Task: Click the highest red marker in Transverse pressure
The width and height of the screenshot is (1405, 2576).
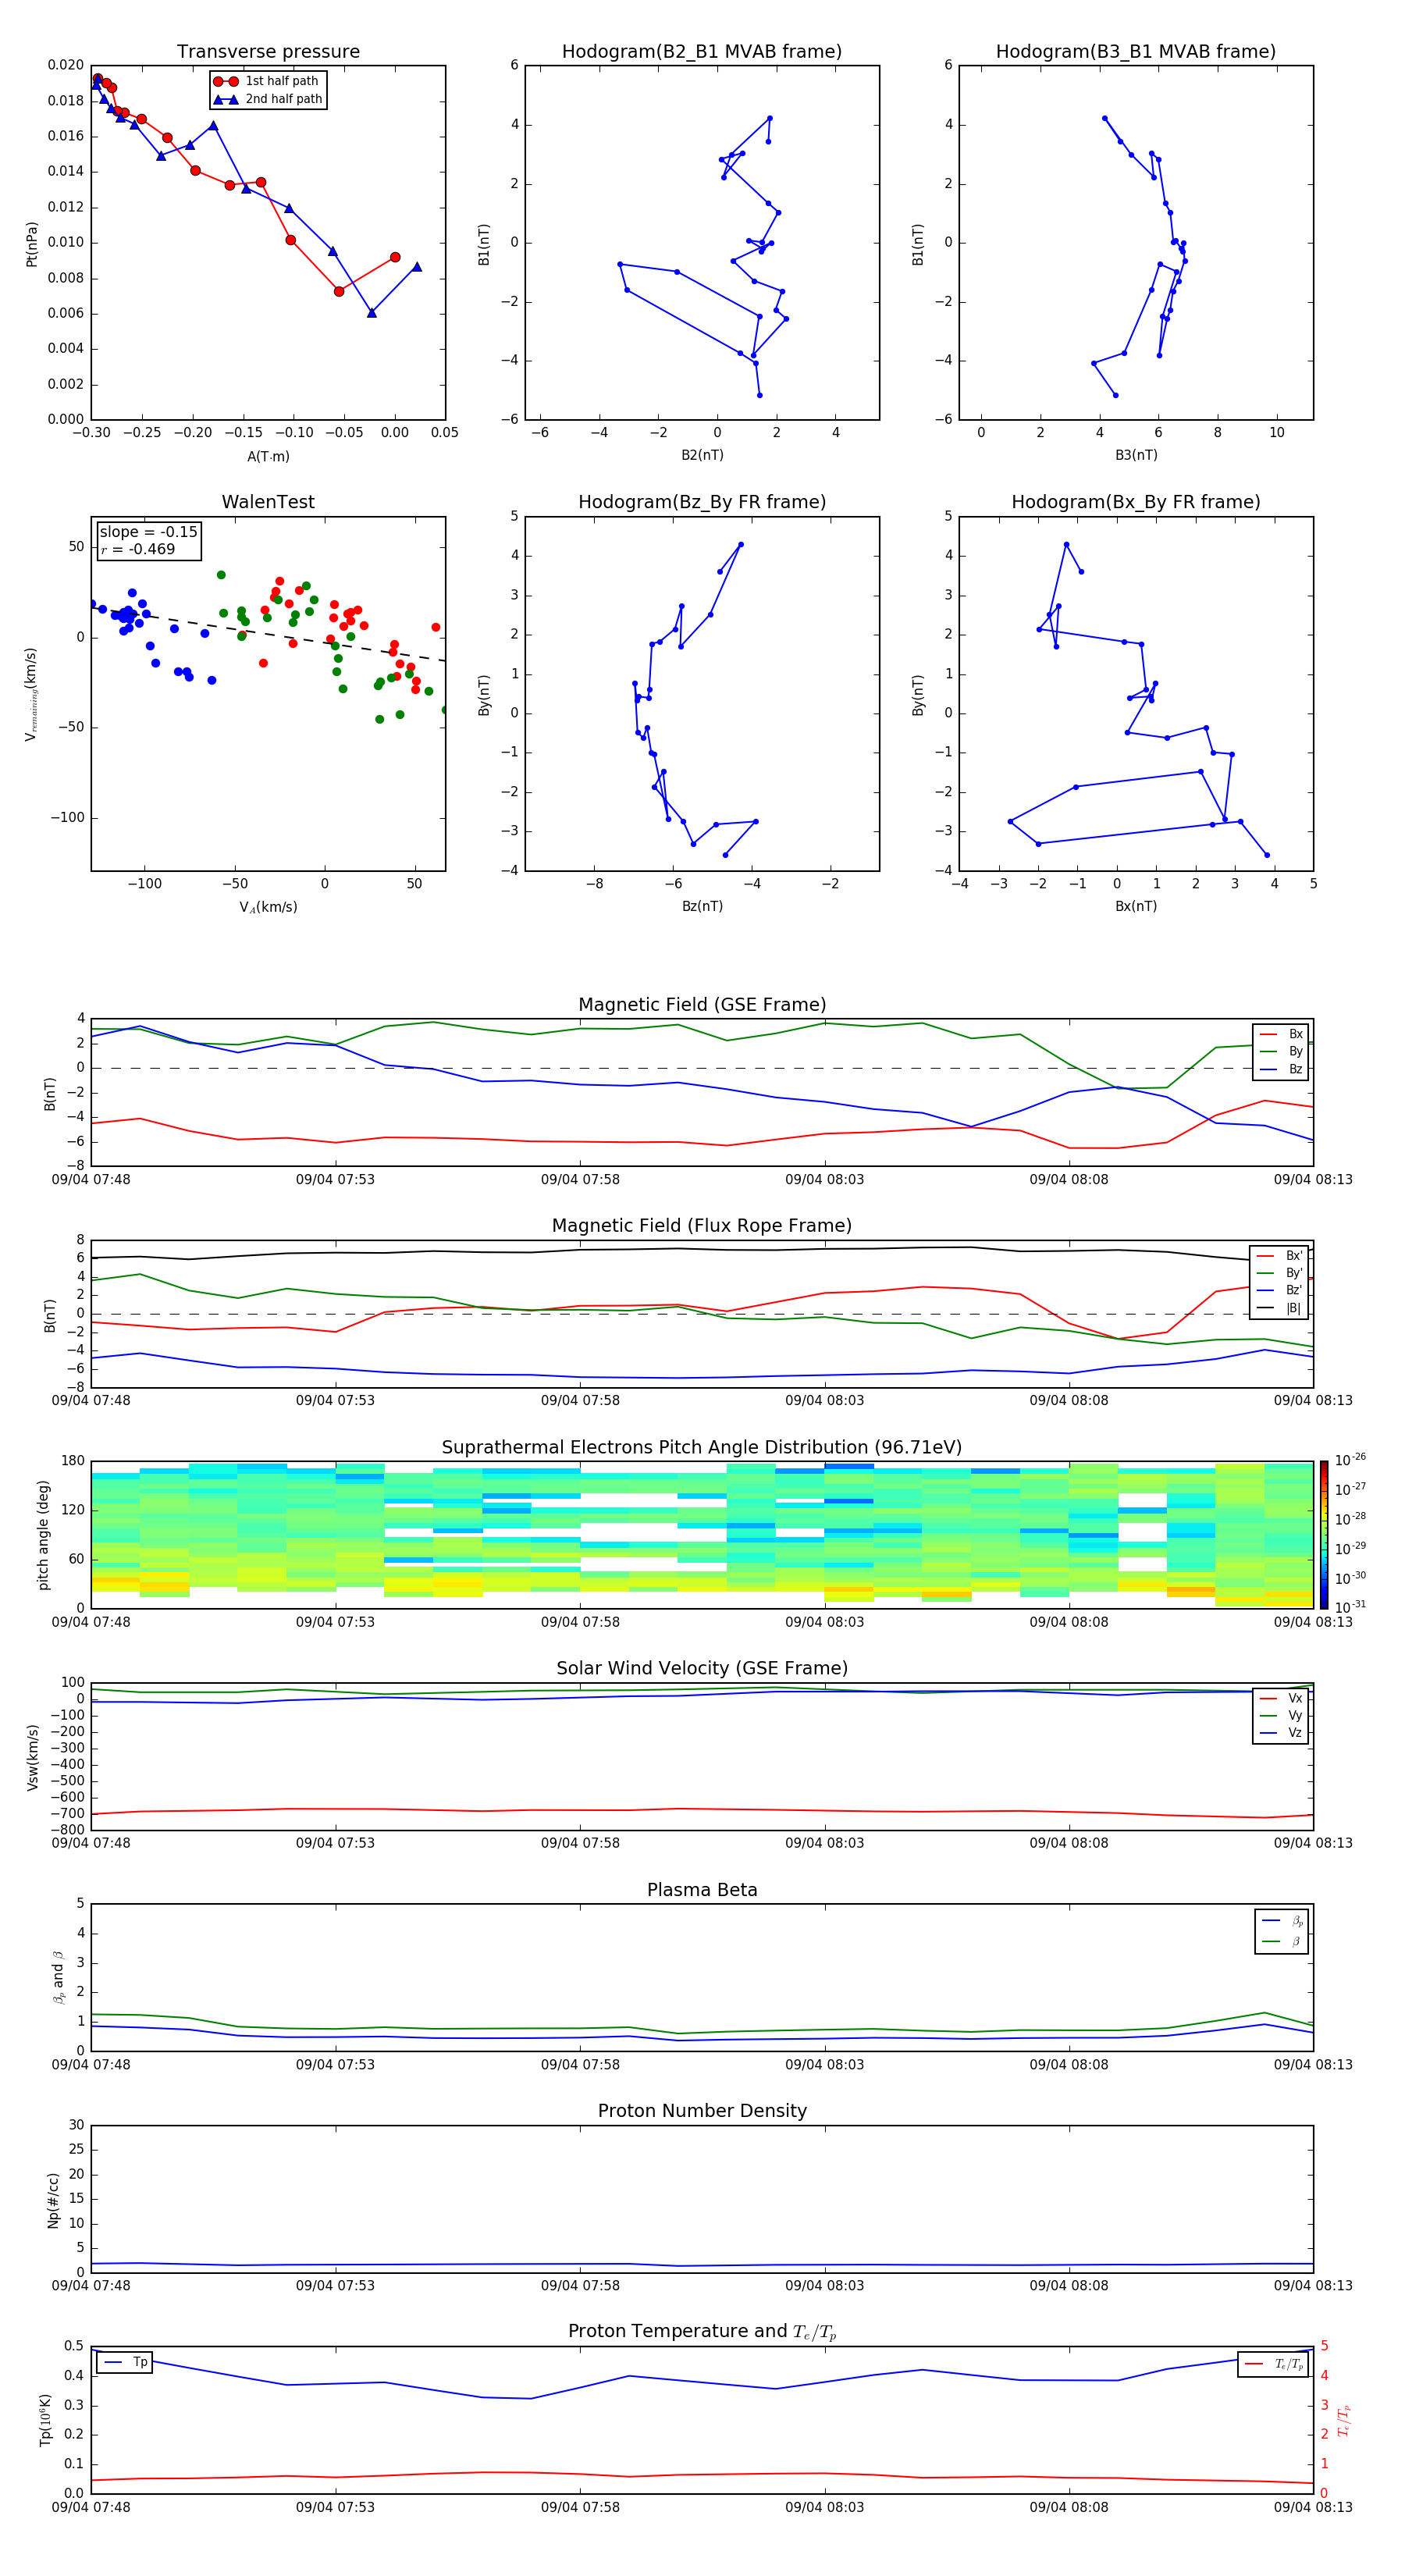Action: (x=97, y=78)
